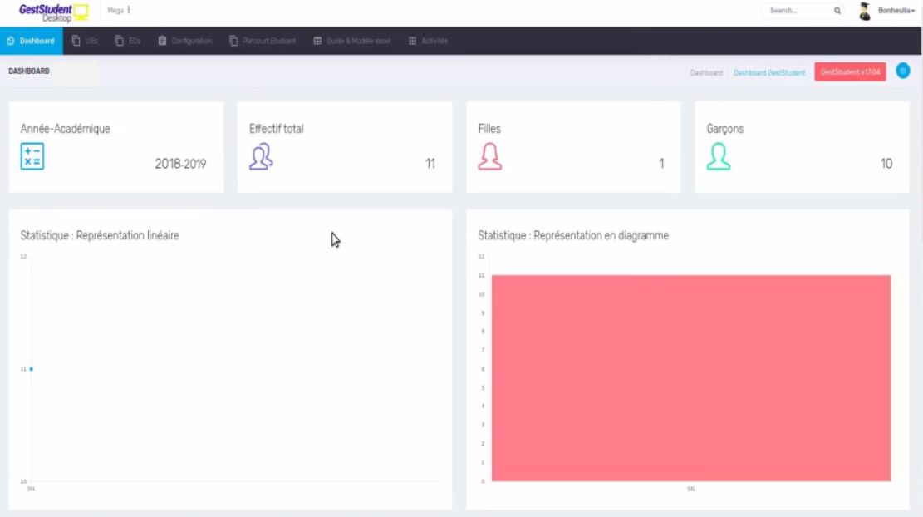This screenshot has width=923, height=517.
Task: Click into the Search input field
Action: tap(798, 11)
